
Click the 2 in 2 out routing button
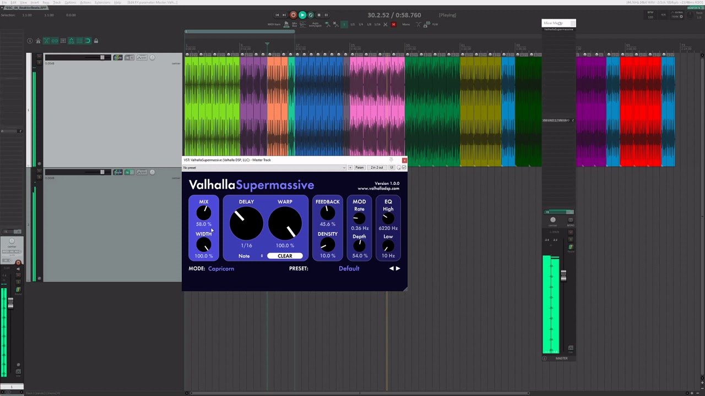377,167
